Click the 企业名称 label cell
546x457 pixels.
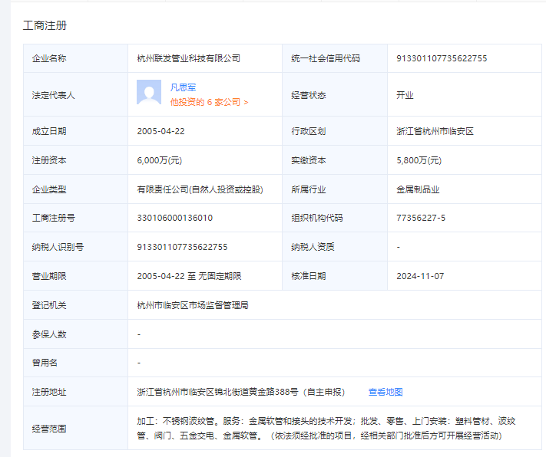[75, 58]
